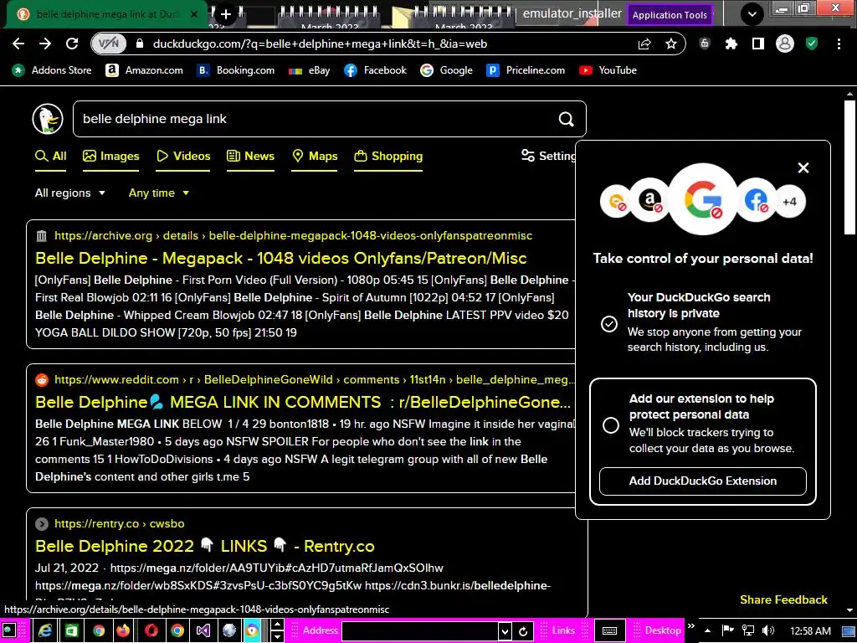Screen dimensions: 857x643
Task: Open Firefox from the taskbar
Action: coord(124,630)
